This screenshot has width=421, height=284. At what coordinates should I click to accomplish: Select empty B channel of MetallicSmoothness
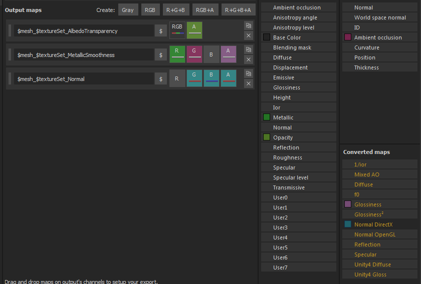tap(212, 54)
